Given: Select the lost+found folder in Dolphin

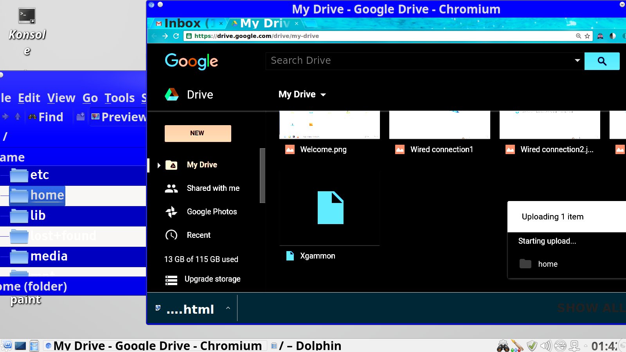Looking at the screenshot, I should (53, 236).
